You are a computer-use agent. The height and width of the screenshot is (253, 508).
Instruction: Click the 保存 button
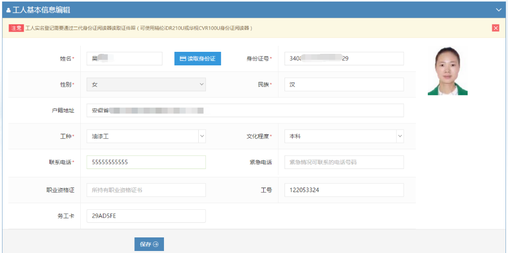coord(149,244)
